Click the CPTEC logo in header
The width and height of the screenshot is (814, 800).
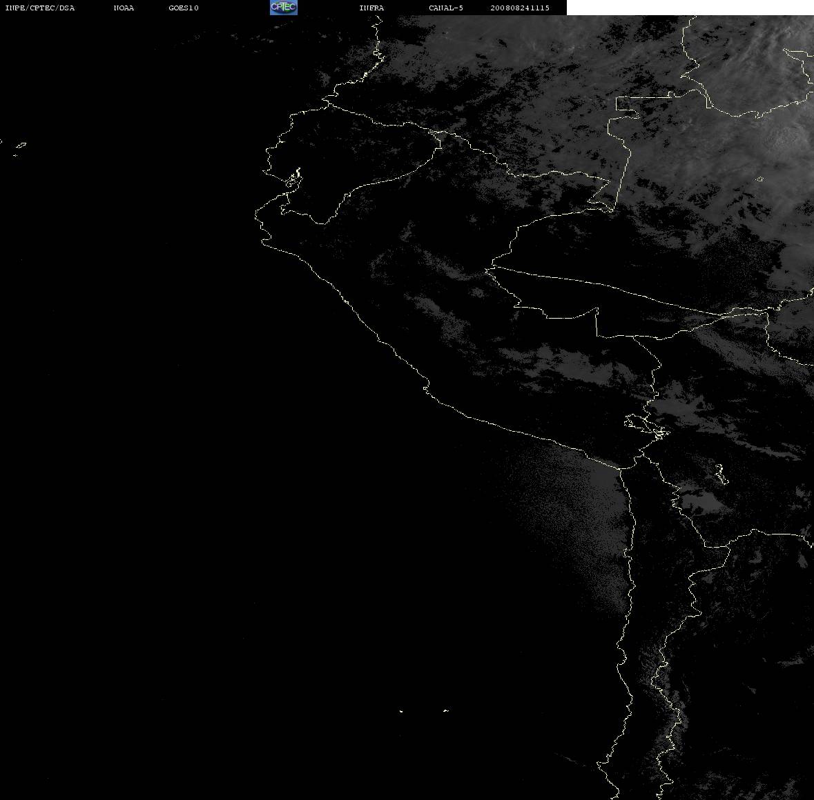(x=284, y=8)
